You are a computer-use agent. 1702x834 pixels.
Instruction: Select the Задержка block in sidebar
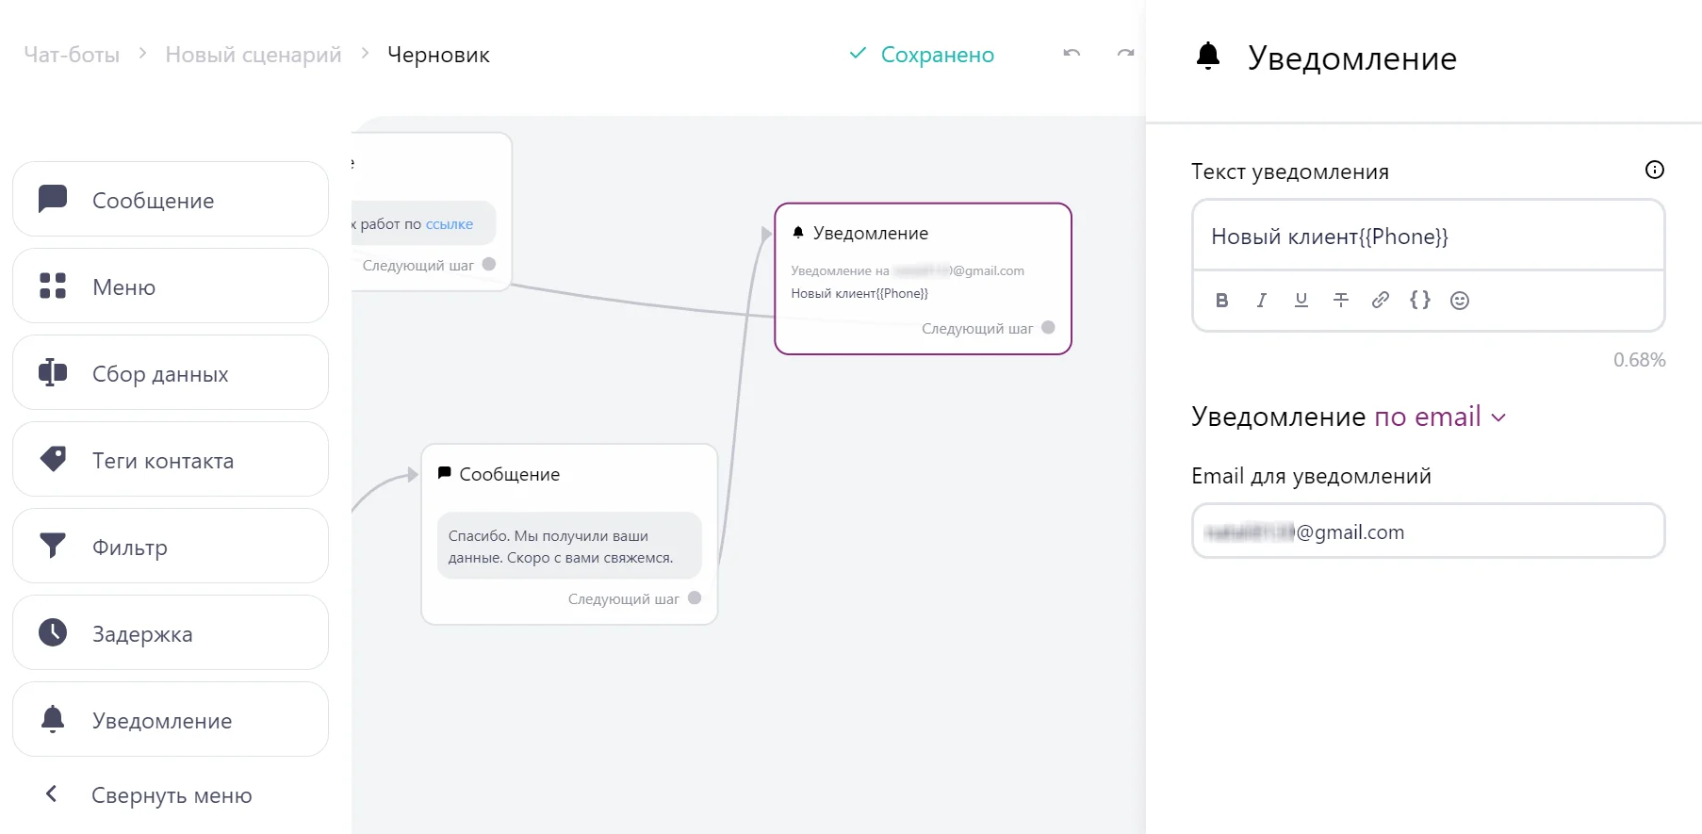(171, 633)
